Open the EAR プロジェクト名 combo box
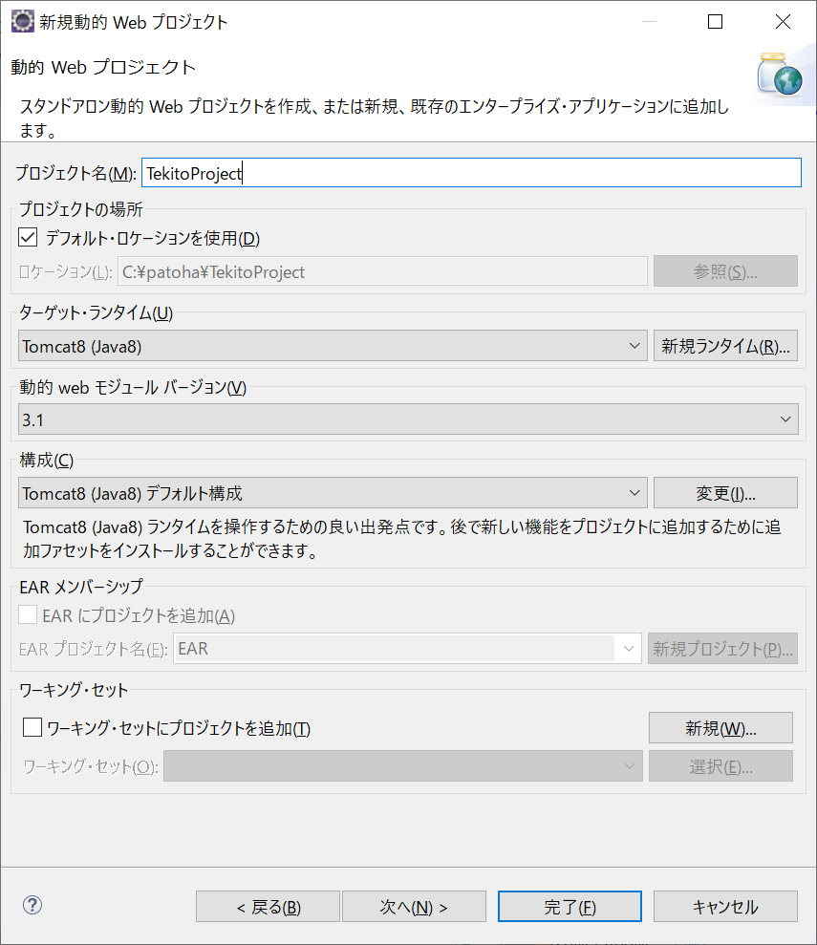Viewport: 817px width, 945px height. coord(407,649)
